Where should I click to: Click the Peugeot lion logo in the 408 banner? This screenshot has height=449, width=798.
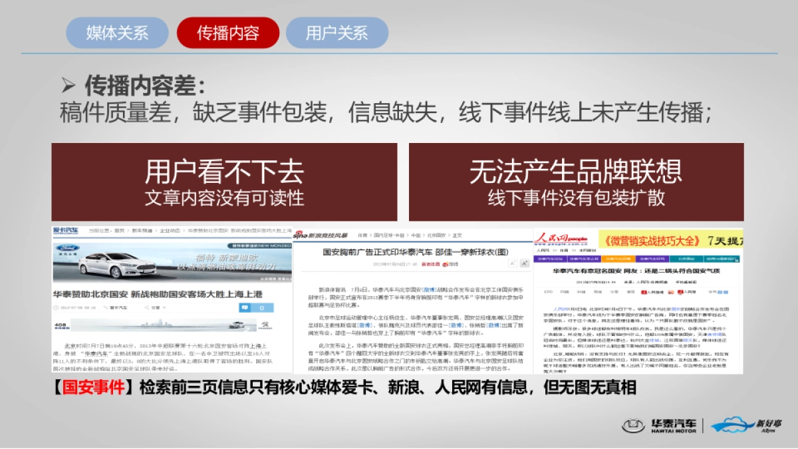click(x=265, y=325)
